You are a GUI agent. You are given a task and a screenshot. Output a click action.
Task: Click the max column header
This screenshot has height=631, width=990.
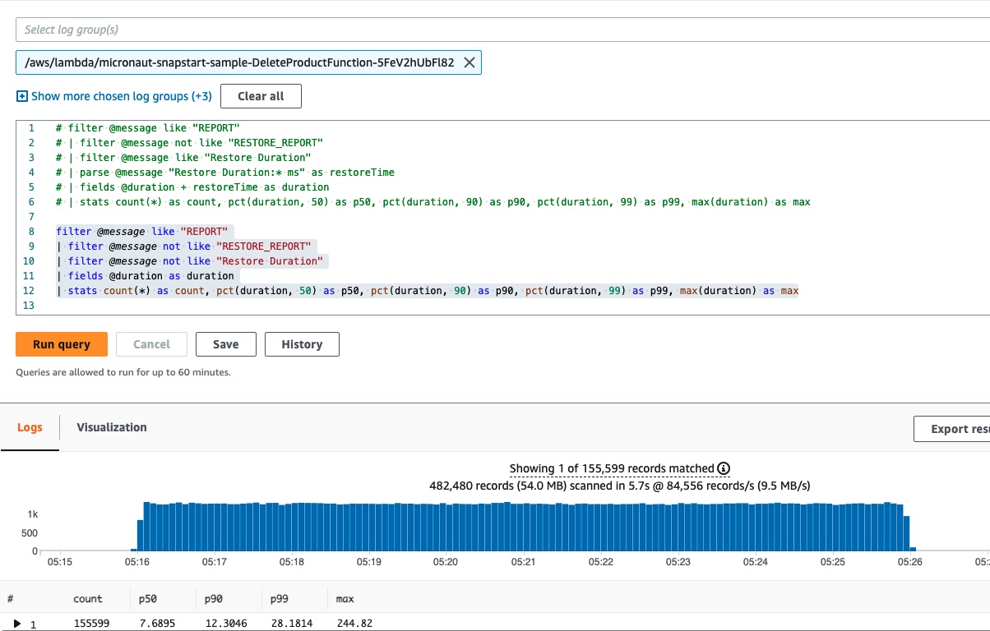[x=345, y=599]
